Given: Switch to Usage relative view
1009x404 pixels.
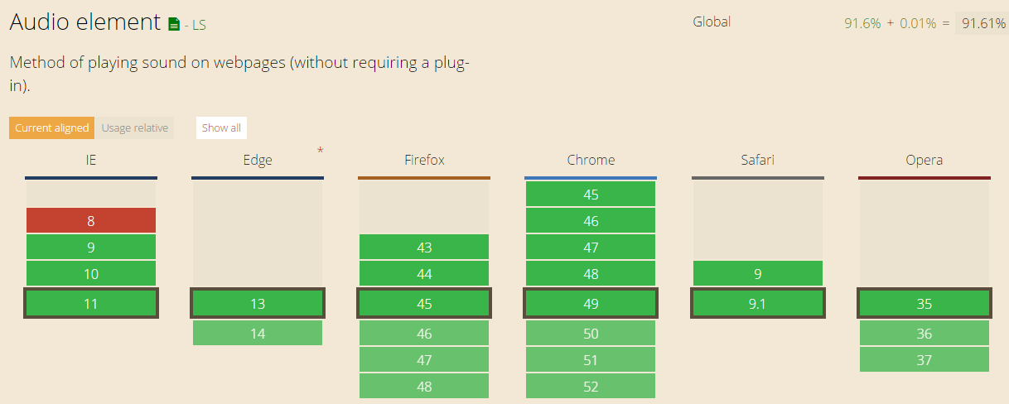Looking at the screenshot, I should click(x=135, y=127).
